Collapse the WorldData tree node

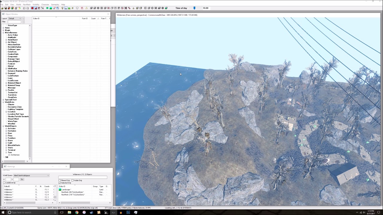pyautogui.click(x=3, y=102)
